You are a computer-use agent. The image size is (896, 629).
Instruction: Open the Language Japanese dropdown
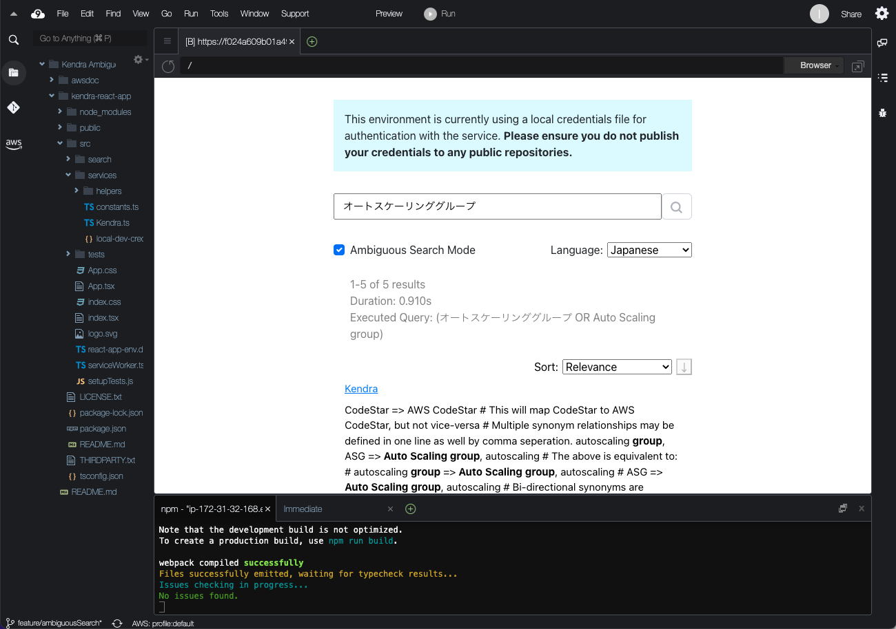tap(649, 250)
